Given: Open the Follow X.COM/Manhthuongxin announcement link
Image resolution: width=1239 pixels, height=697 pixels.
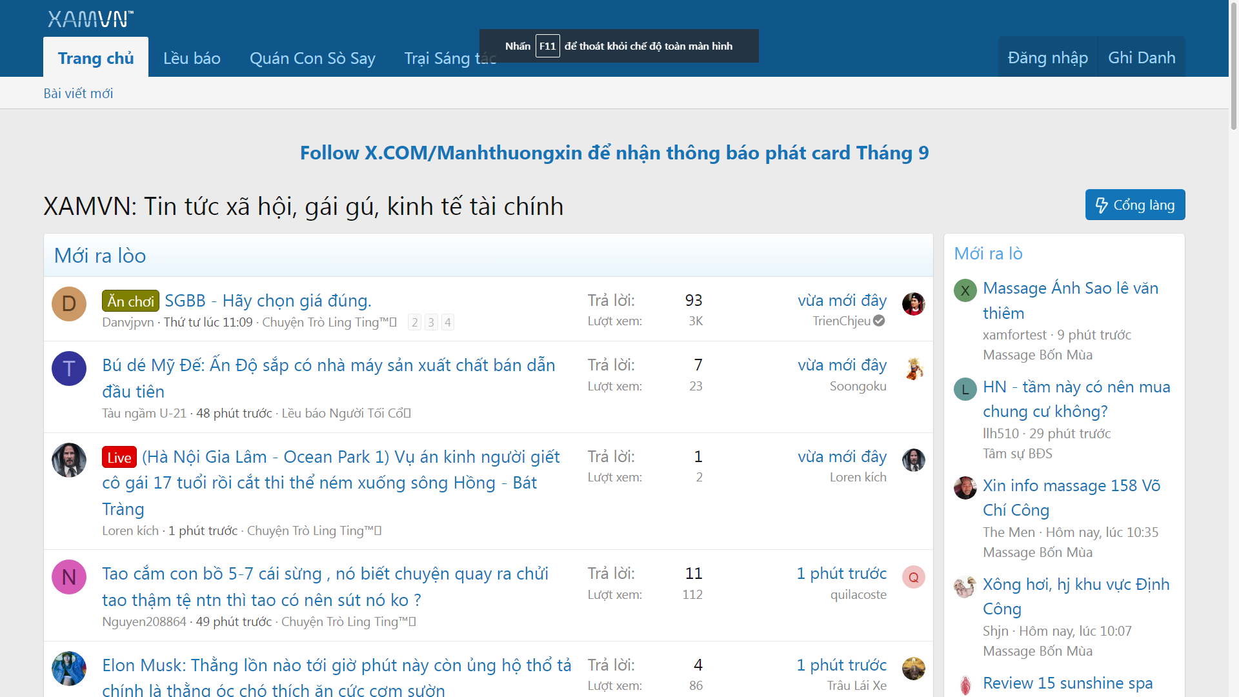Looking at the screenshot, I should pos(614,153).
